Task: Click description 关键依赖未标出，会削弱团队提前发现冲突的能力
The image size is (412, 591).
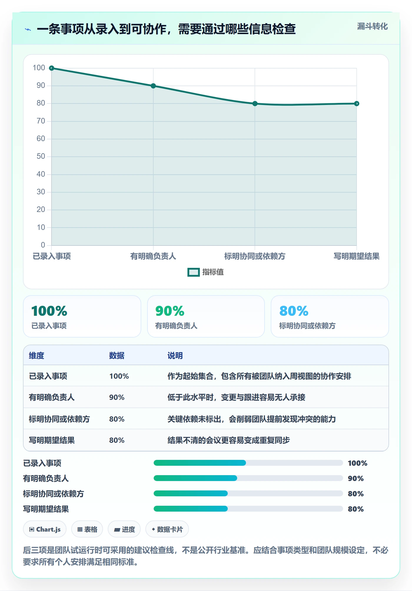Action: click(x=252, y=419)
